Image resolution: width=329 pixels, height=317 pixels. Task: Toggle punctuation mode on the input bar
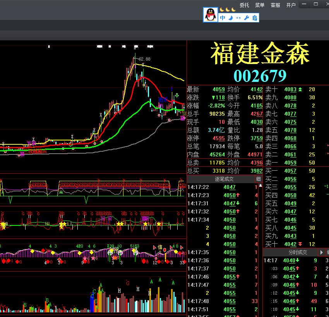coord(238,18)
